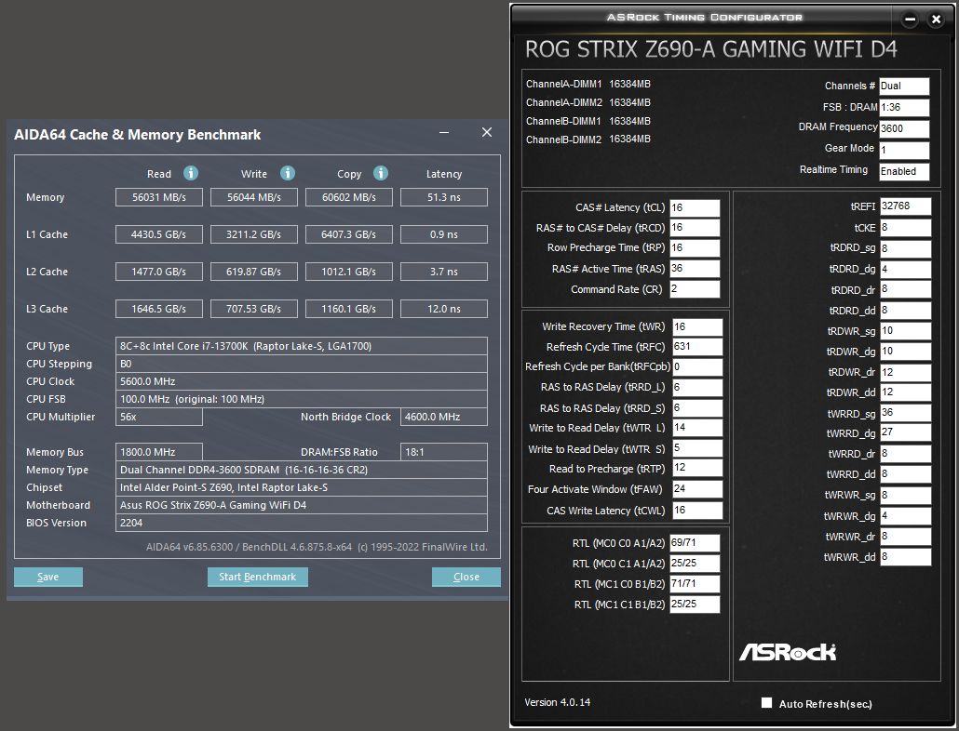Click the Memory Type DDR4-3600 field
959x731 pixels.
click(302, 471)
